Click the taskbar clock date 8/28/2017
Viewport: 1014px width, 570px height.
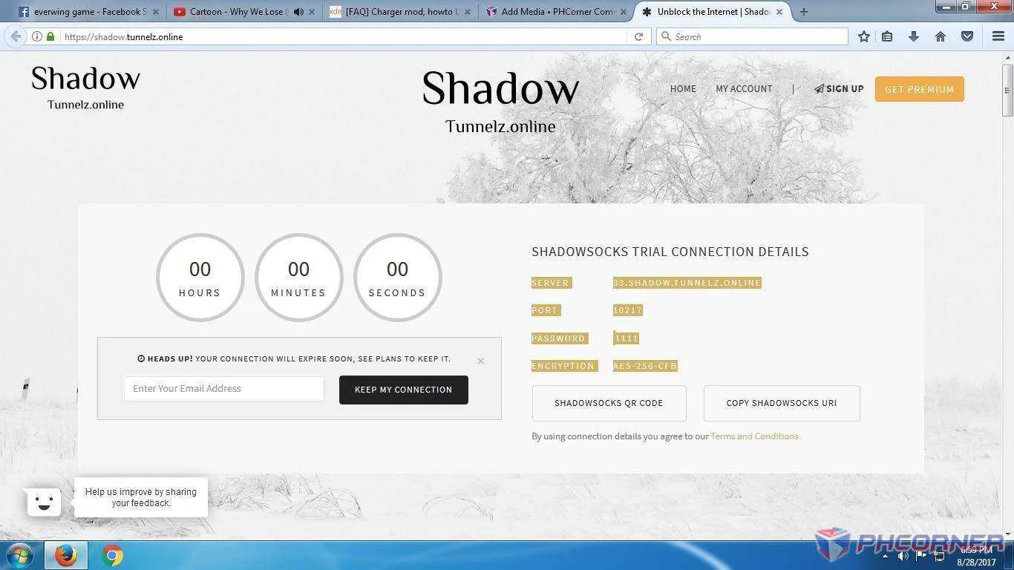(x=976, y=562)
